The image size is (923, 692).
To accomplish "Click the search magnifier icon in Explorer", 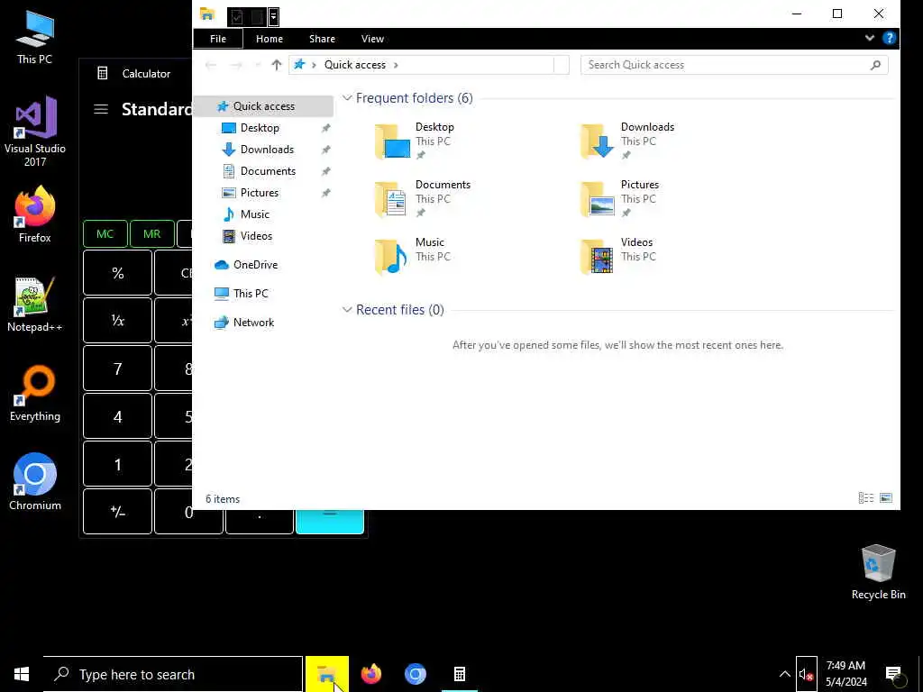I will [875, 65].
